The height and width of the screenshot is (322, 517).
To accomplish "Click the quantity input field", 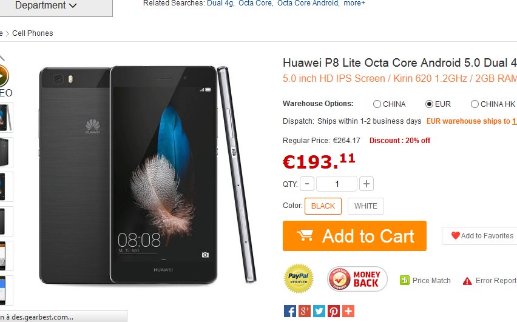I will 337,184.
